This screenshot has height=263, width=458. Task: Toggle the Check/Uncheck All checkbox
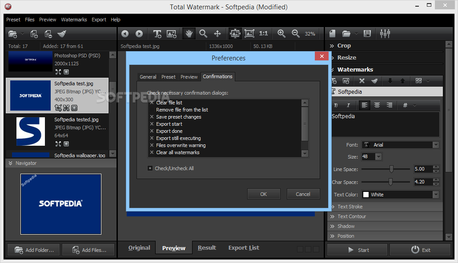click(x=150, y=168)
